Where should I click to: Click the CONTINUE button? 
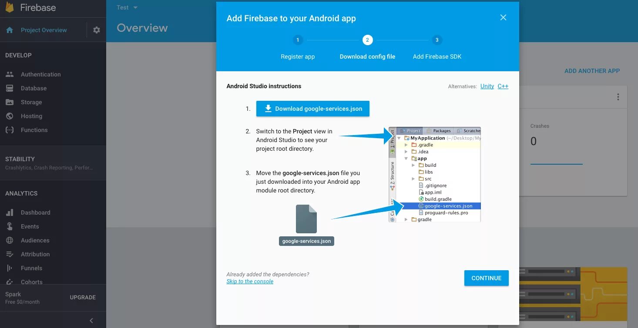tap(486, 278)
